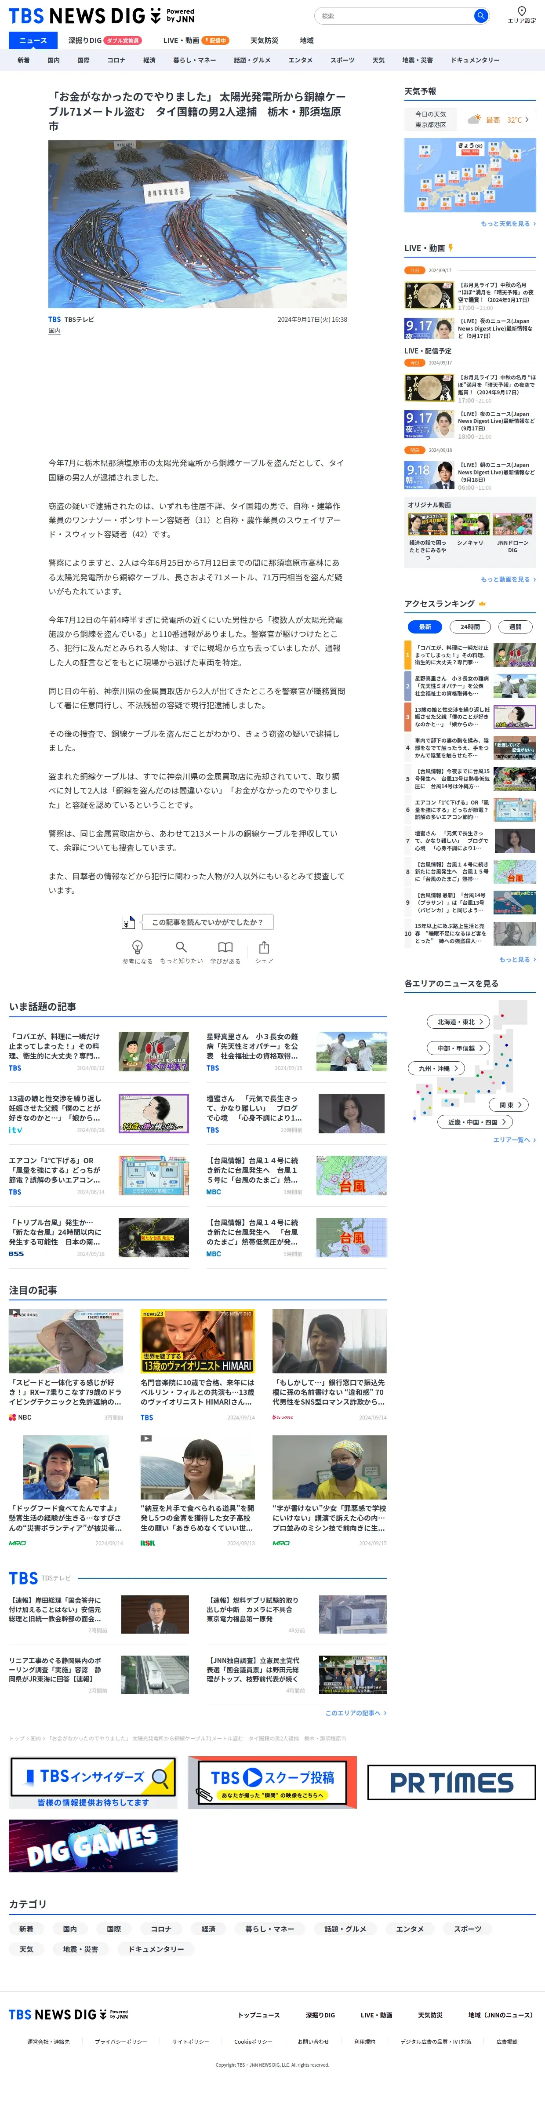
Task: Open 関東 area button
Action: tap(509, 1104)
